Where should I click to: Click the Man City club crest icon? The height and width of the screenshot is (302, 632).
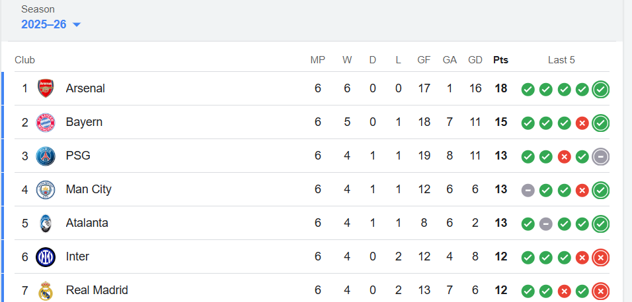46,190
